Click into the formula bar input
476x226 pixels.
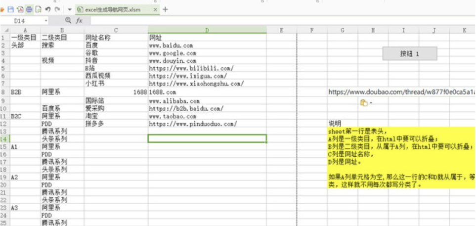282,21
